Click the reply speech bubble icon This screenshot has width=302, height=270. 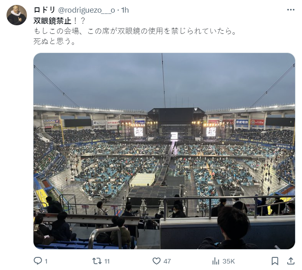click(38, 261)
